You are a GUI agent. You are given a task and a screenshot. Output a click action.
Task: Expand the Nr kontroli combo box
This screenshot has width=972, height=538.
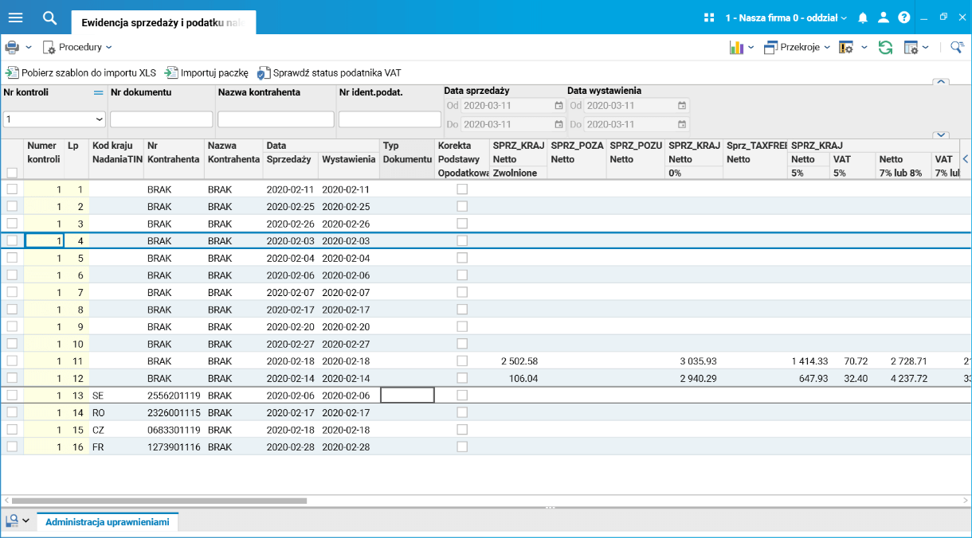click(x=100, y=119)
